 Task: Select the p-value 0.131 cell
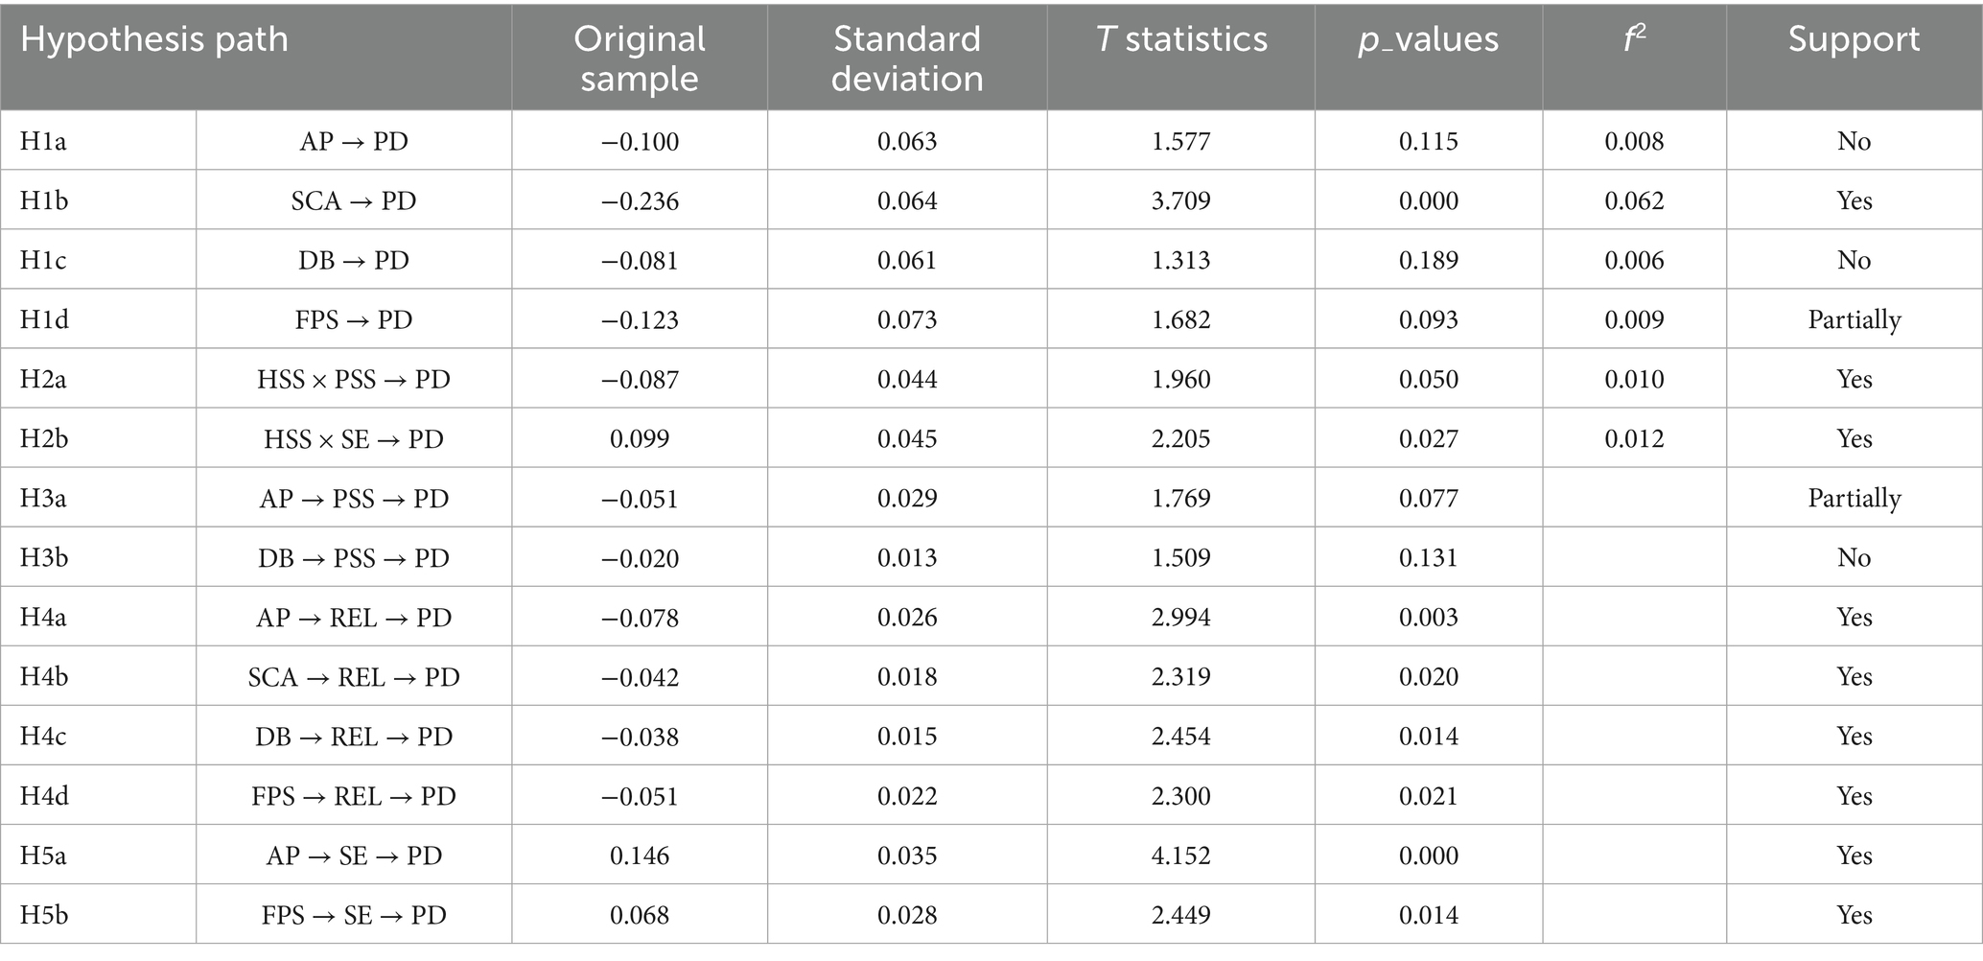click(1428, 557)
